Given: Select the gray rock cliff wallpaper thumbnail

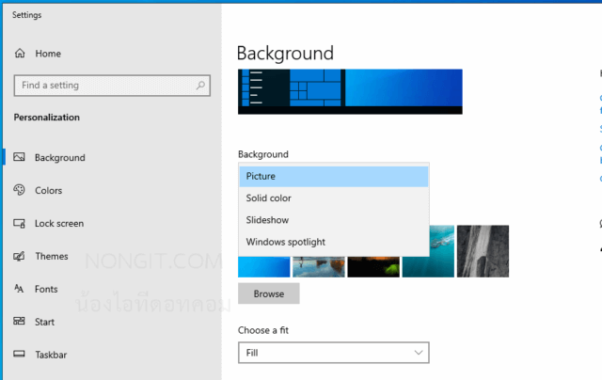Looking at the screenshot, I should click(483, 251).
